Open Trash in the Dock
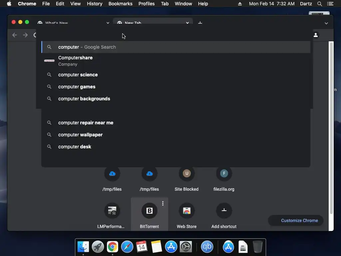Viewport: 341px width, 256px height. [x=257, y=247]
